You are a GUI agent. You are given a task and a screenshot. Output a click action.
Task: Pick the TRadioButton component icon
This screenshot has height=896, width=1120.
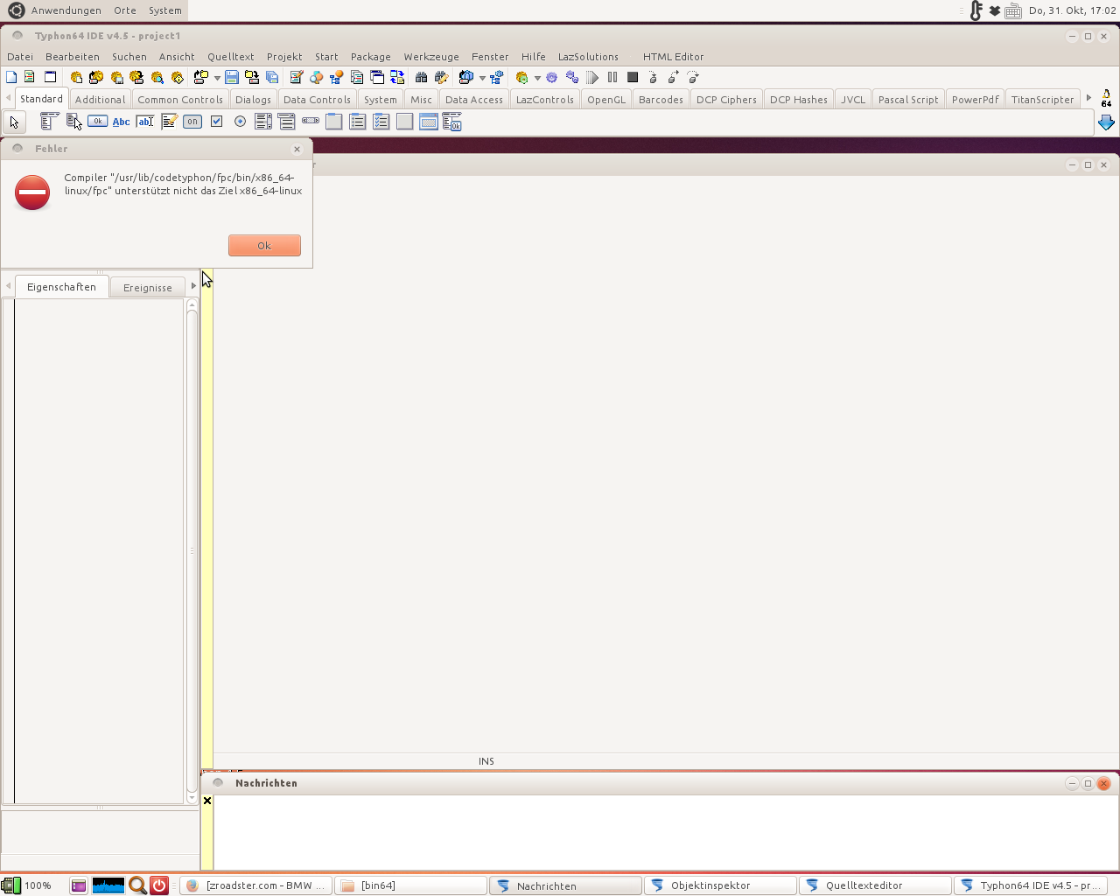pos(240,122)
